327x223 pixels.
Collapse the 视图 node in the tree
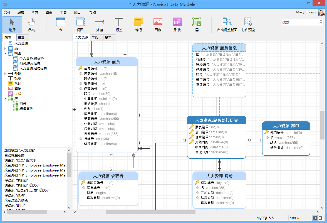coord(5,53)
